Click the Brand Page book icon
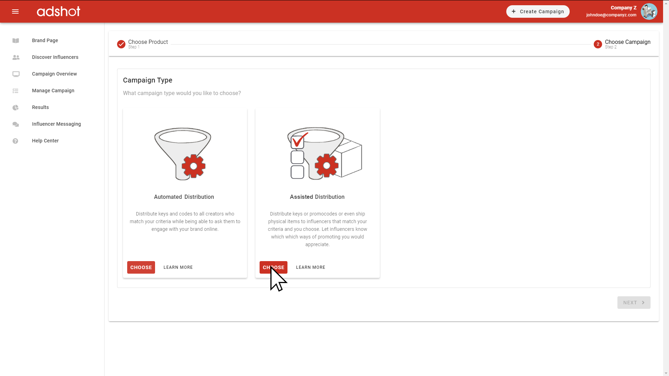 [x=16, y=41]
